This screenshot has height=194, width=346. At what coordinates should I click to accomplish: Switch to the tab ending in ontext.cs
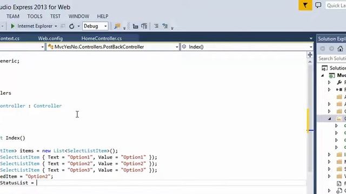(x=10, y=38)
